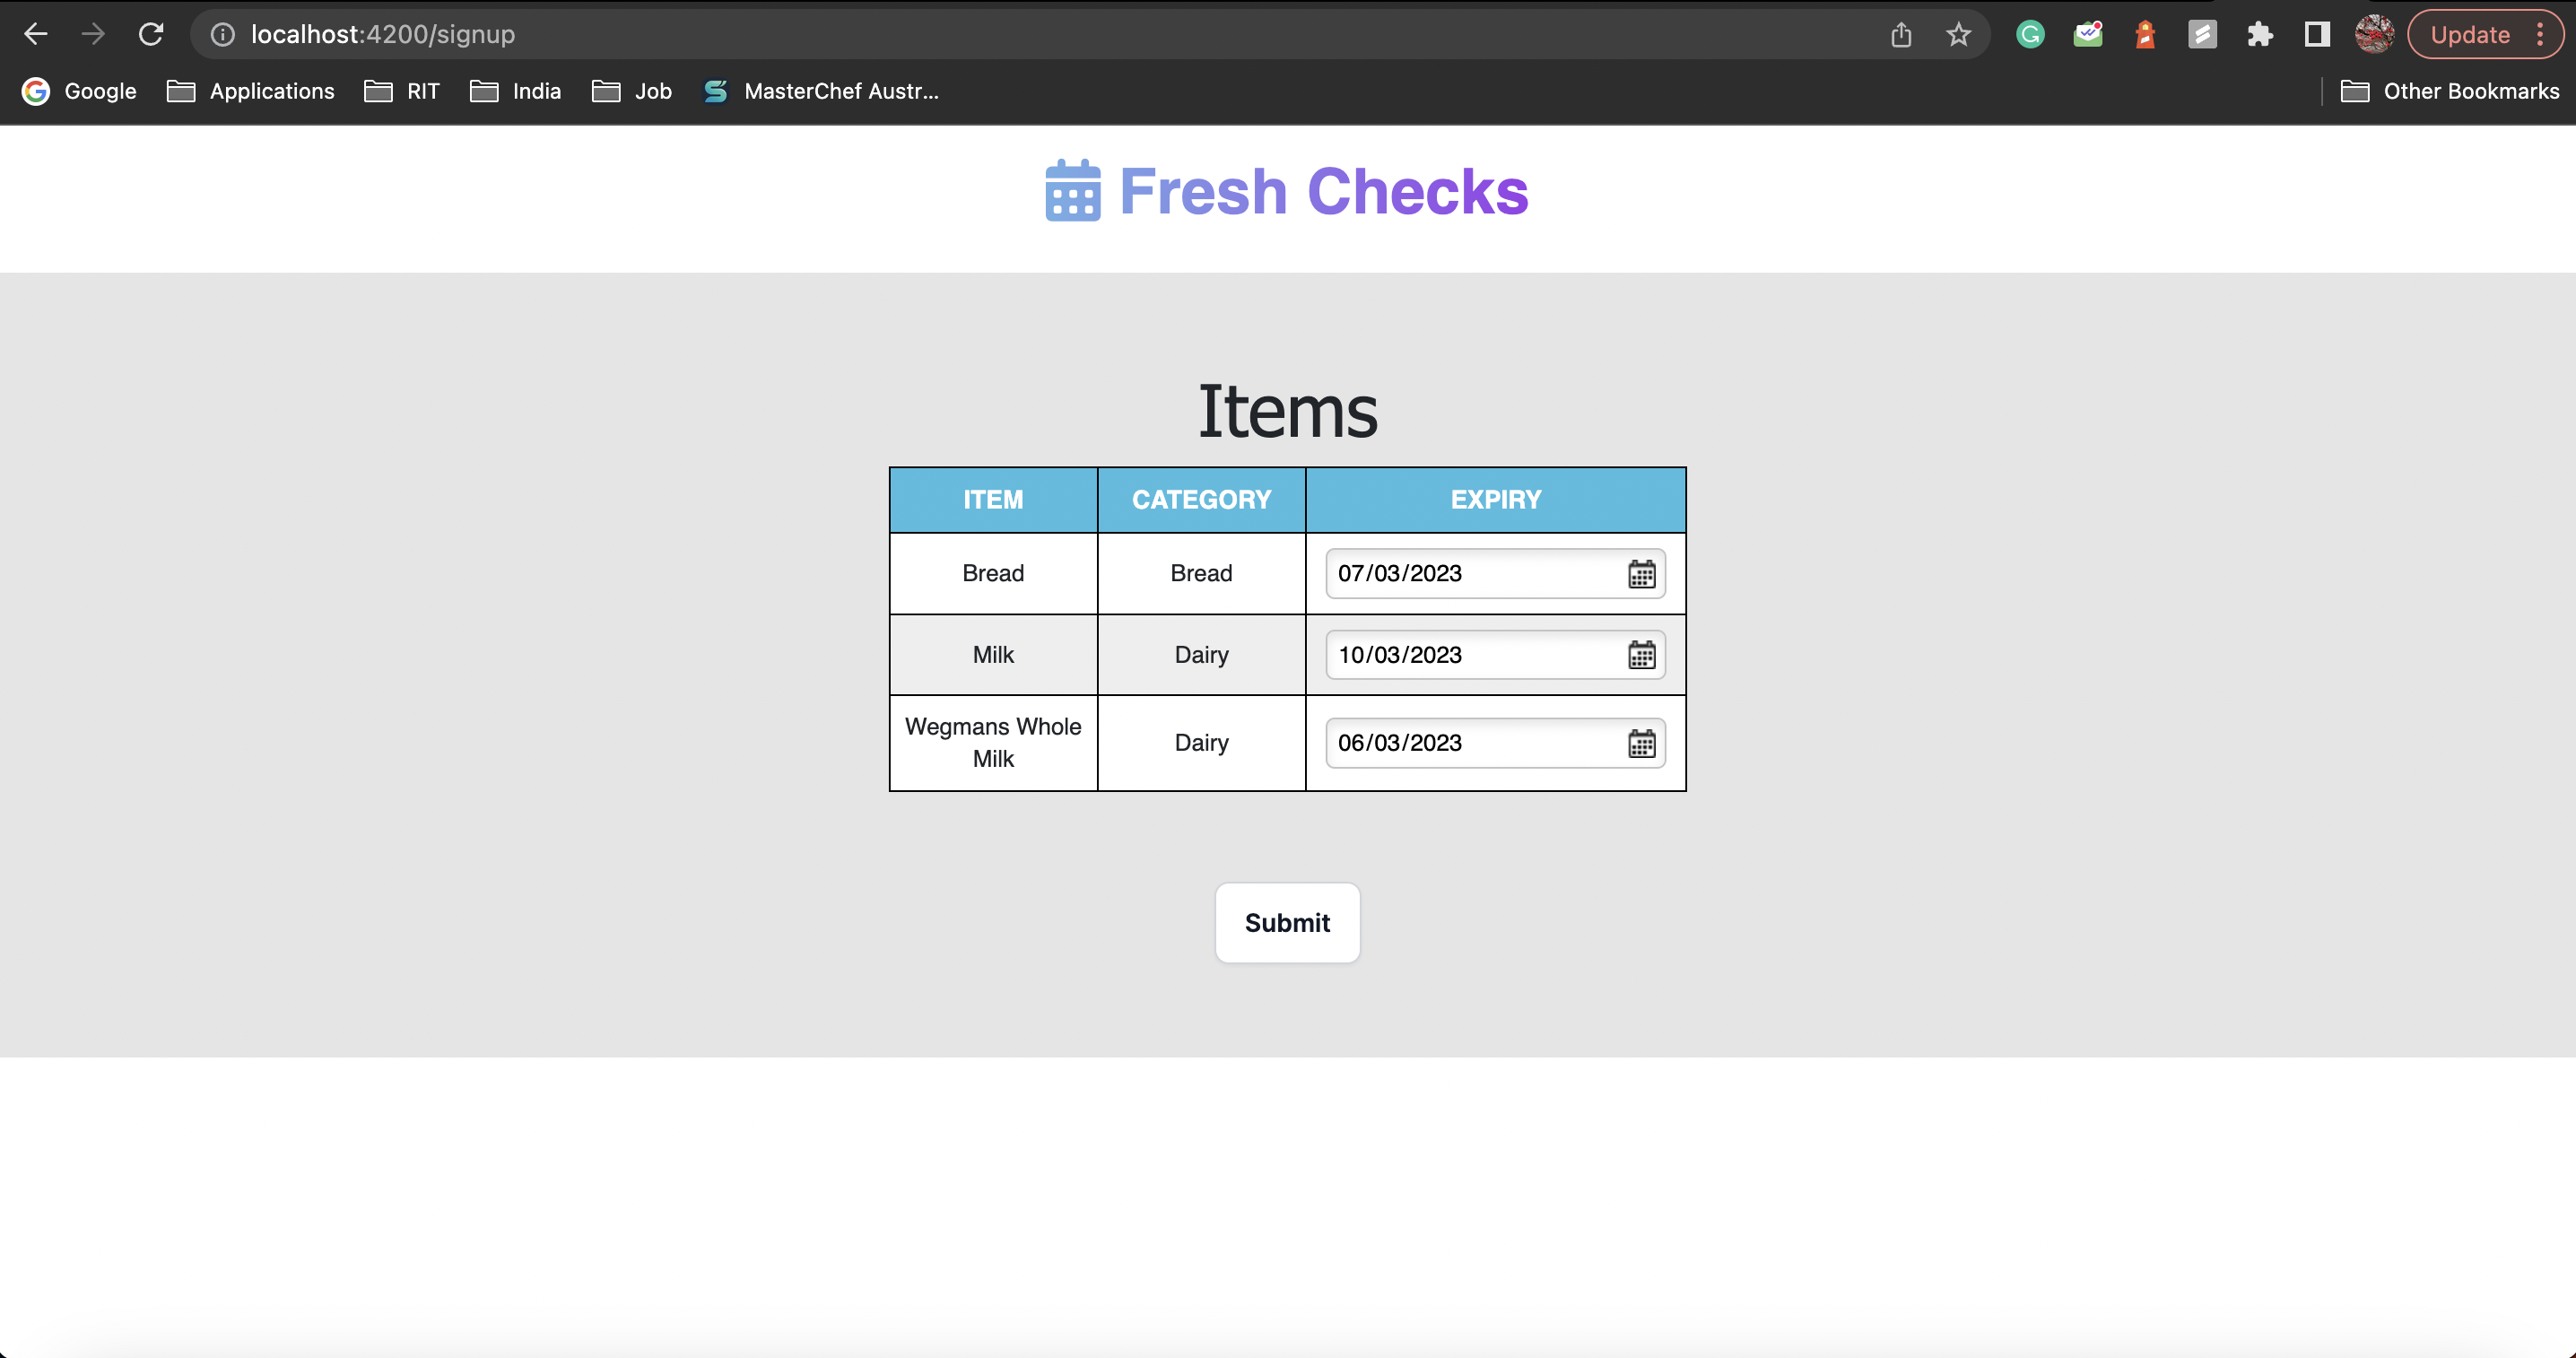Reload the page with the refresh icon
2576x1358 pixels.
pyautogui.click(x=151, y=34)
